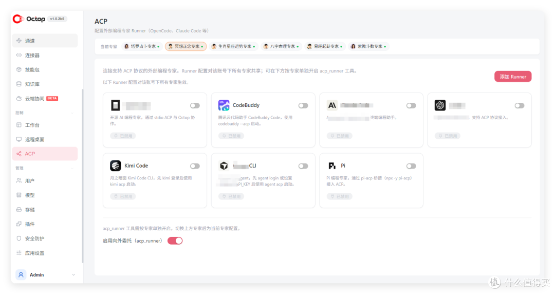The image size is (555, 294).
Task: Click the 知识库 database icon
Action: [19, 84]
